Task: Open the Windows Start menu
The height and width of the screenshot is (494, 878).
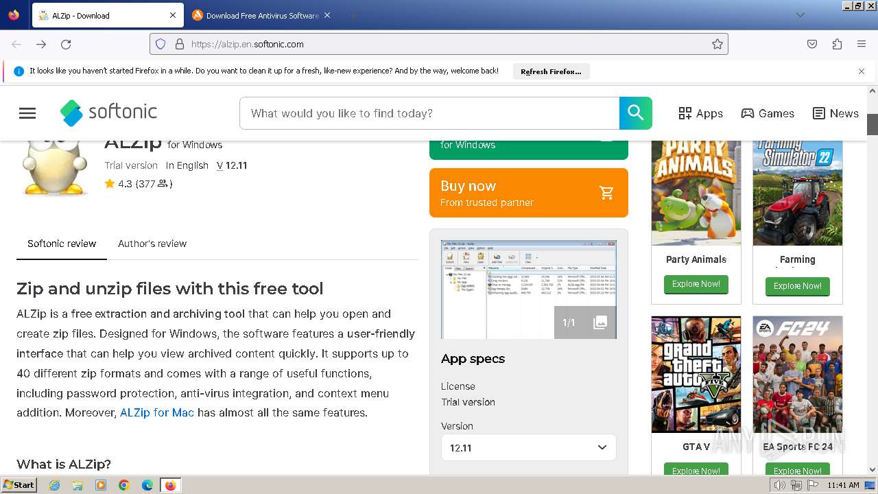Action: [x=19, y=484]
